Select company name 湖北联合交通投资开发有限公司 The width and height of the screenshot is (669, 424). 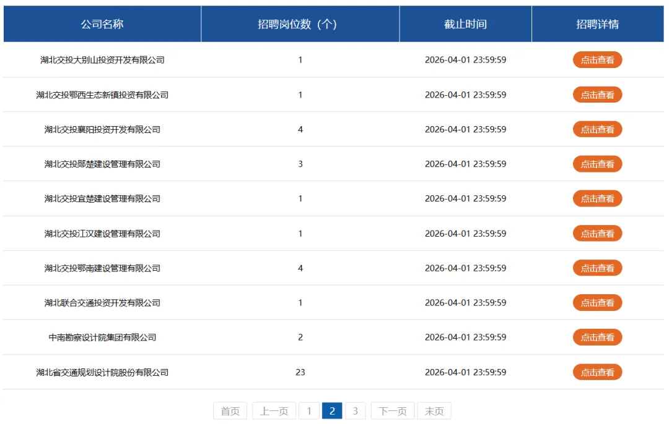tap(102, 303)
